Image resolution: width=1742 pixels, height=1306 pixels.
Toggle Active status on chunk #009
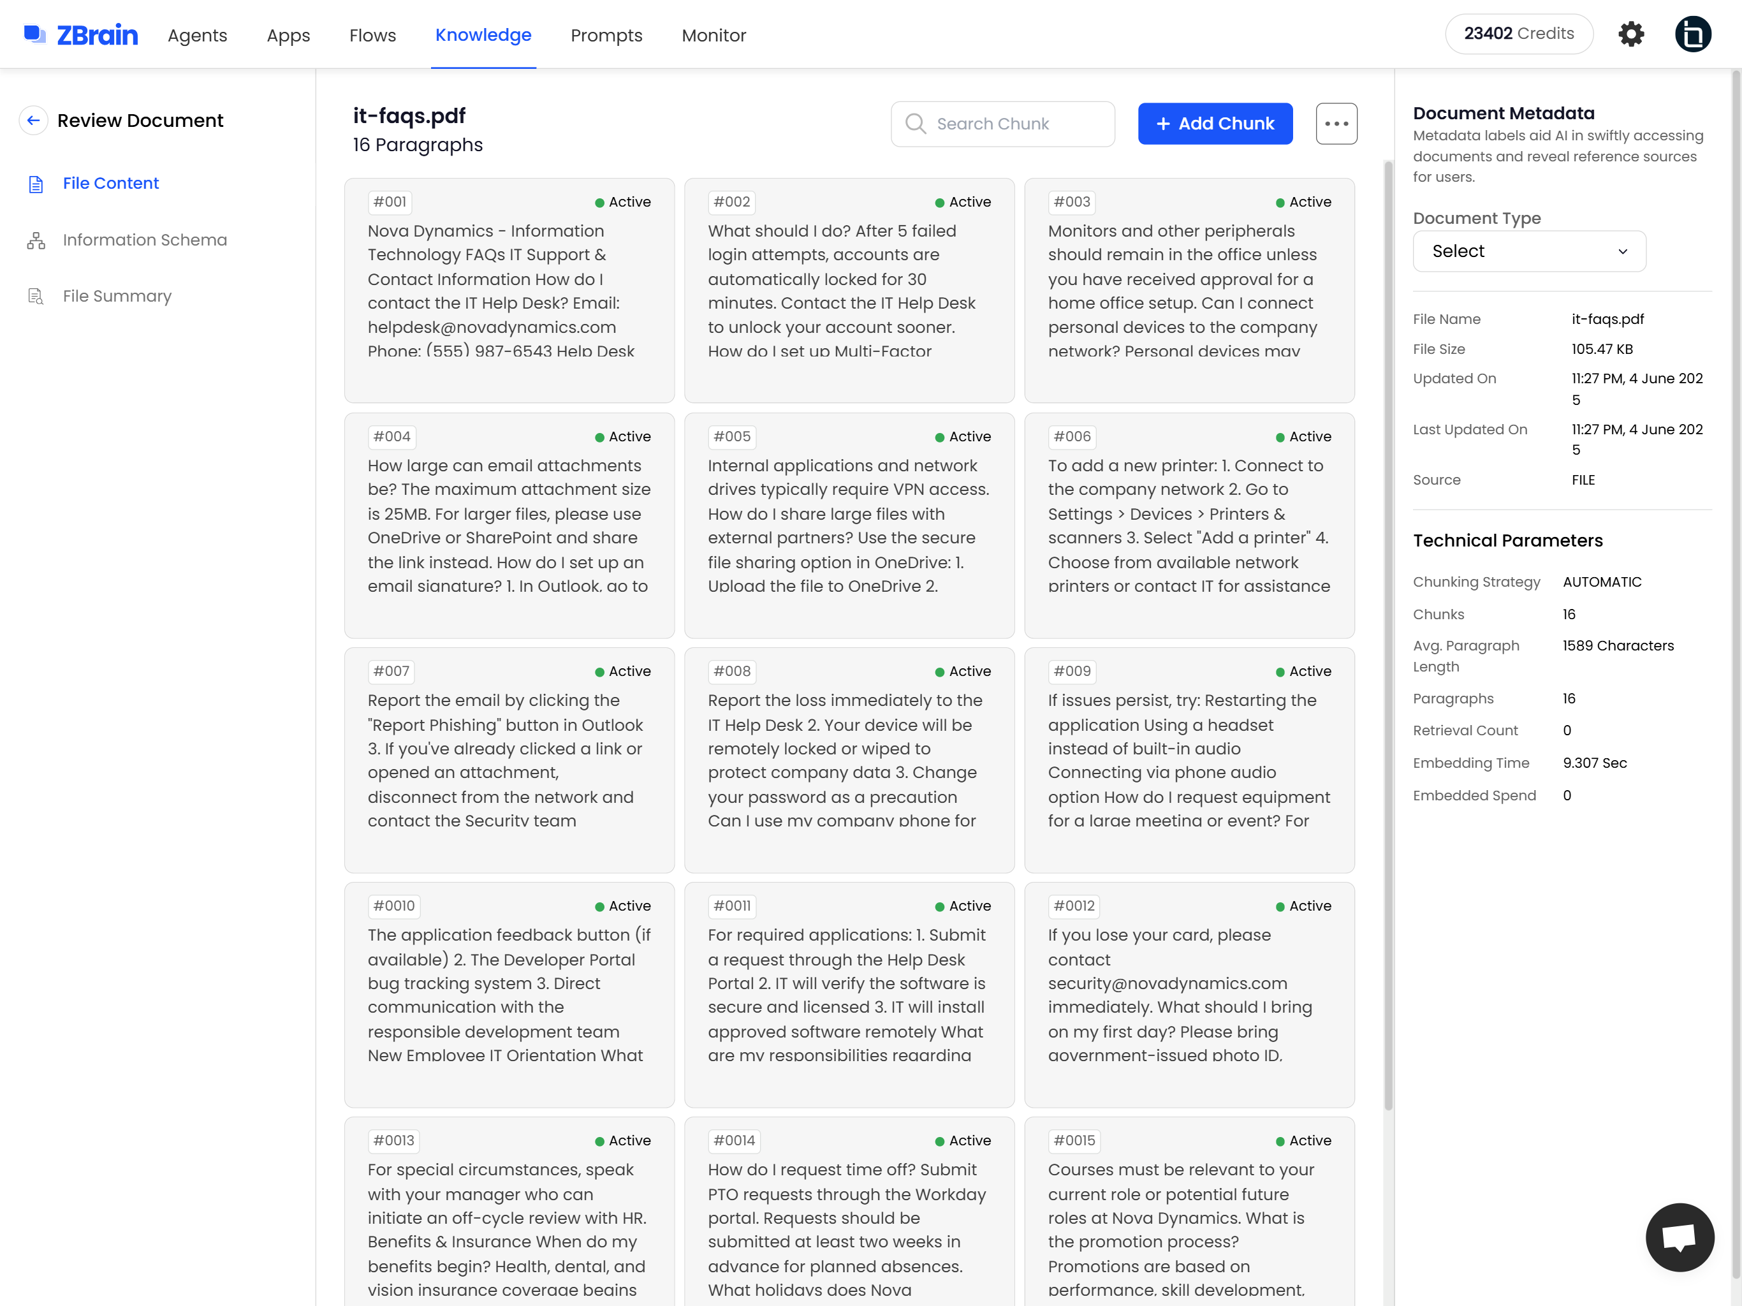tap(1303, 672)
